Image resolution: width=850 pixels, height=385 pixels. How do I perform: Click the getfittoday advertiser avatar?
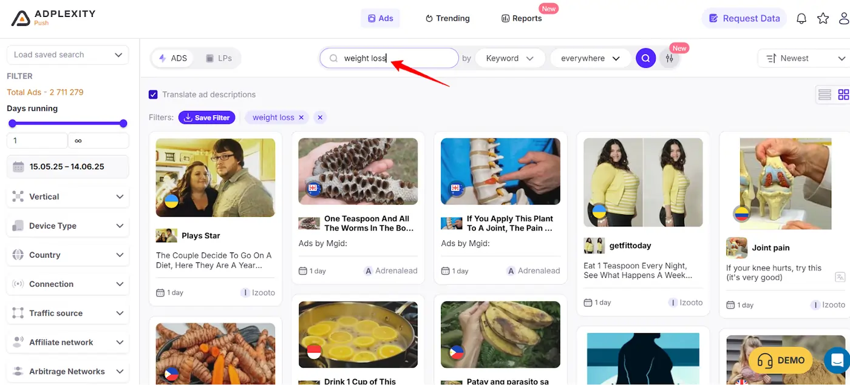coord(594,246)
